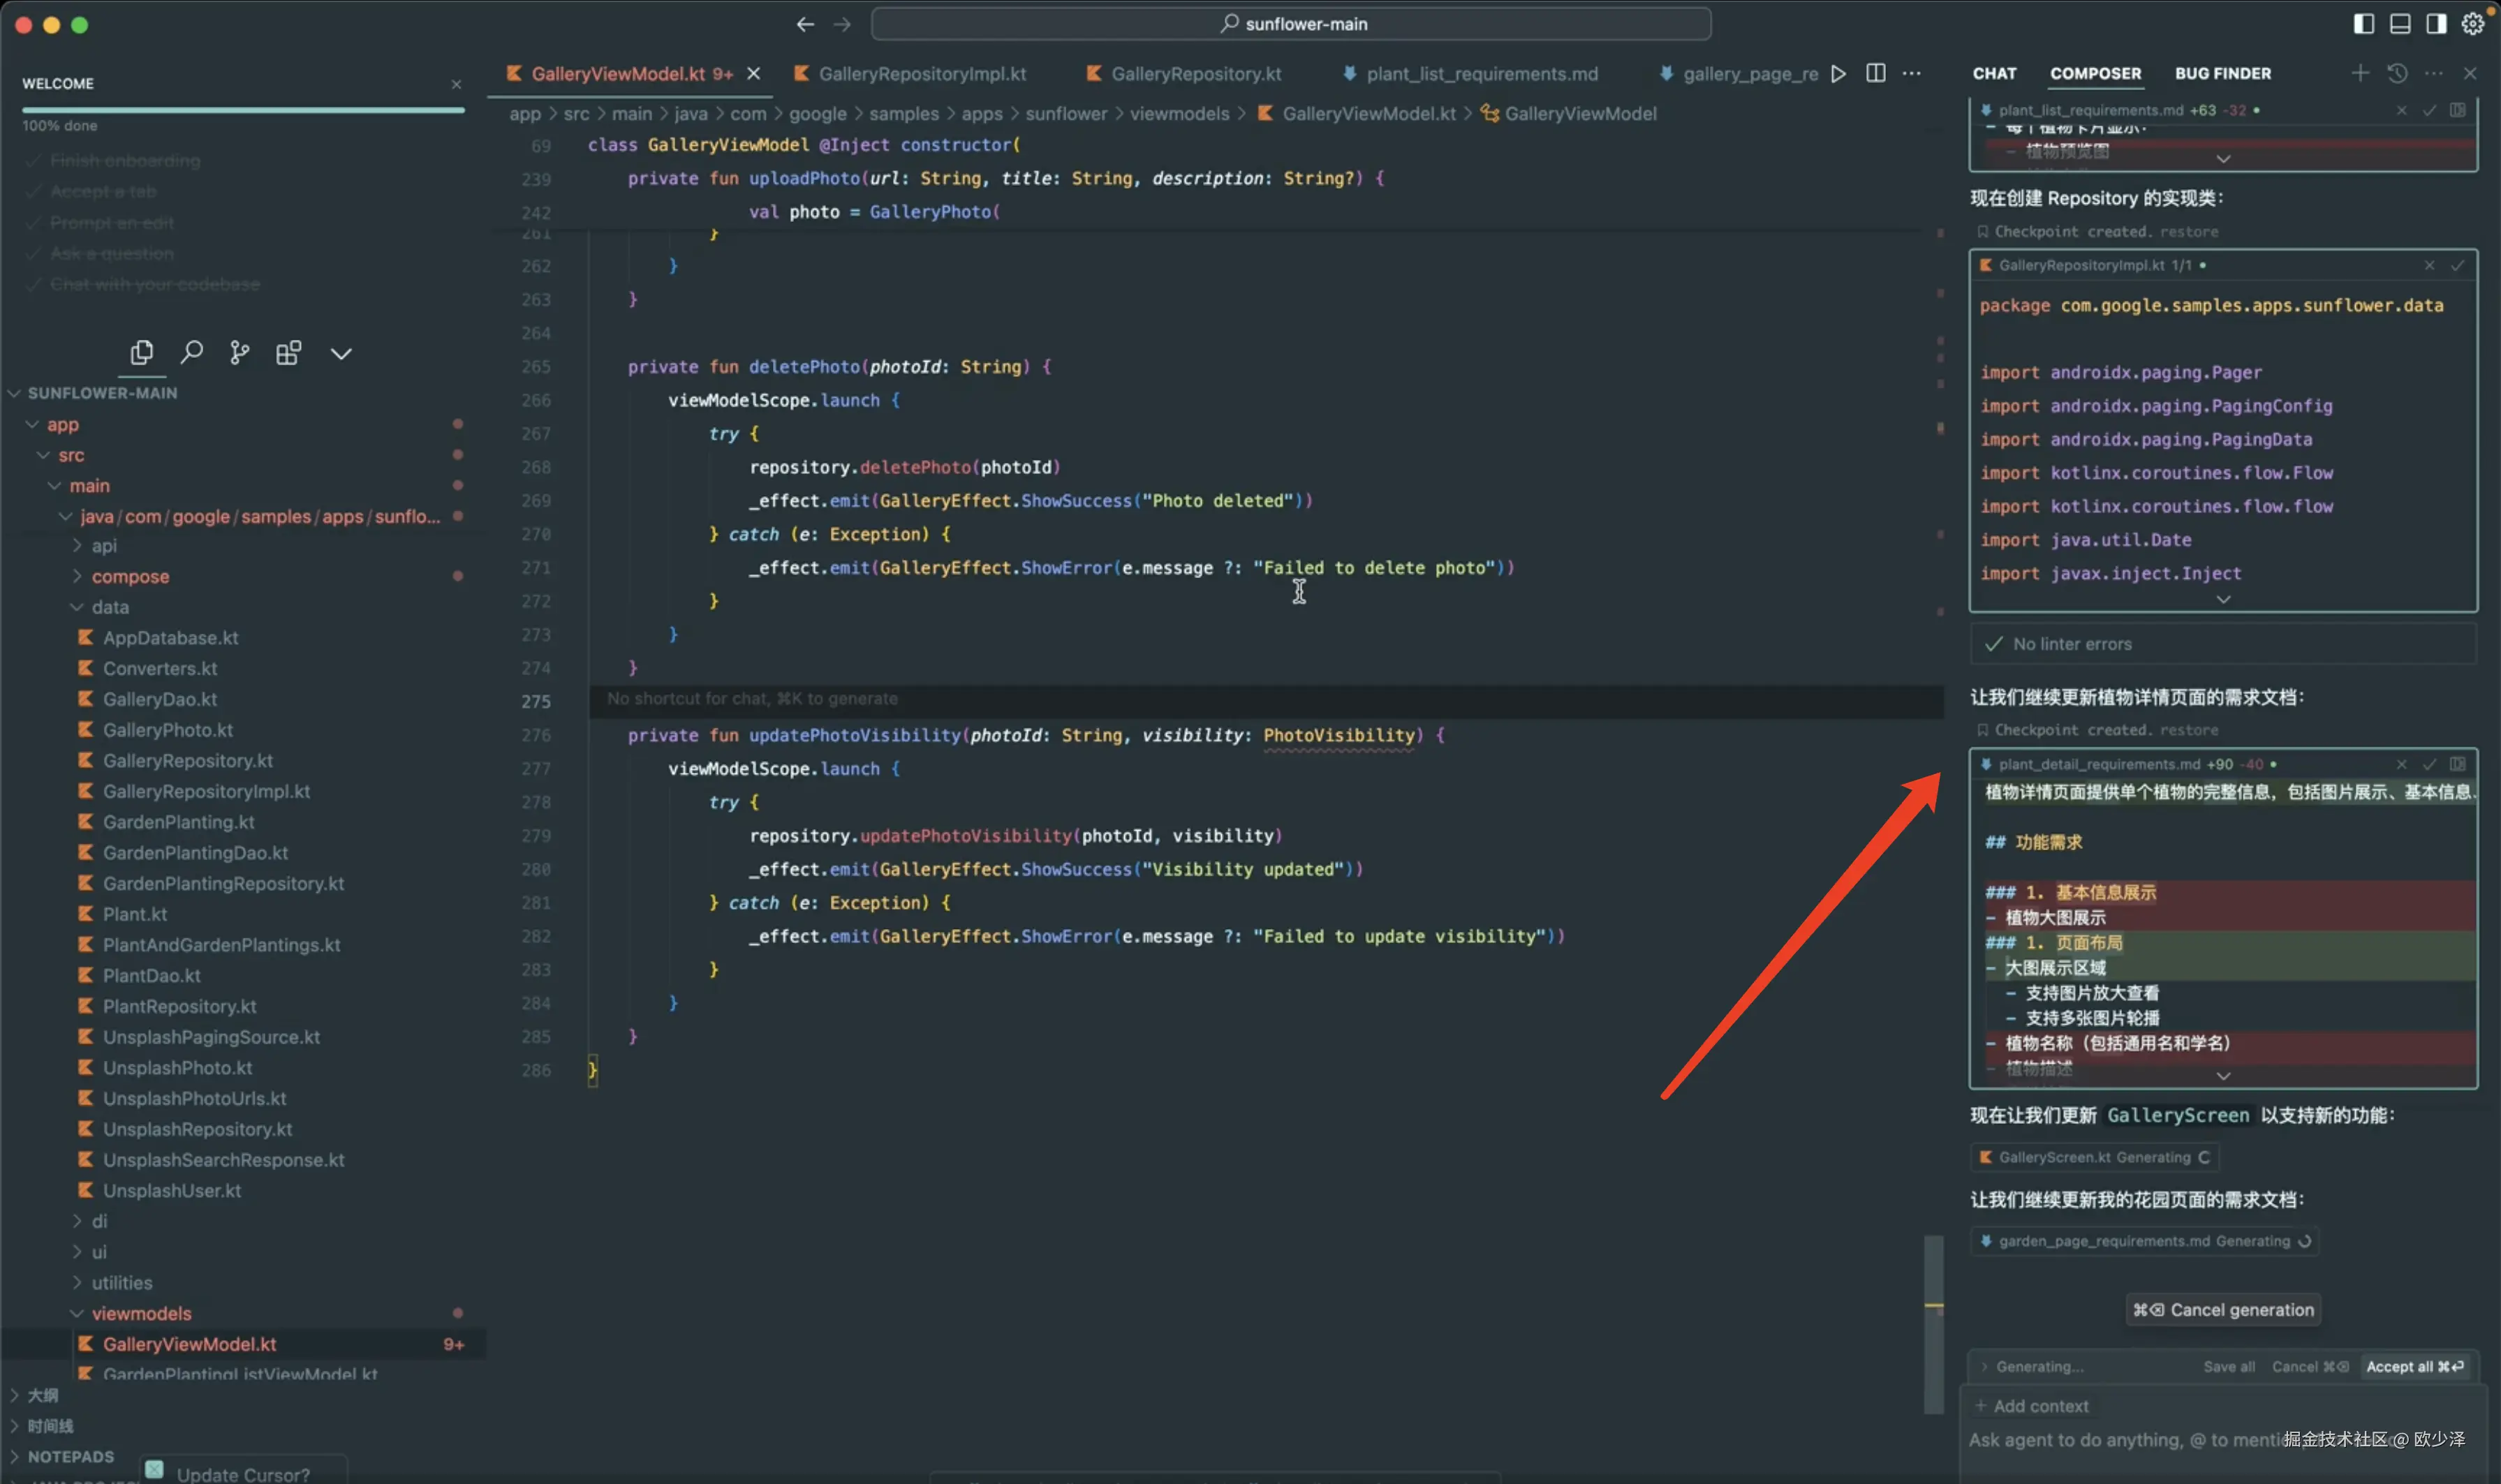The width and height of the screenshot is (2501, 1484).
Task: Click Save all in composer footer
Action: click(x=2229, y=1366)
